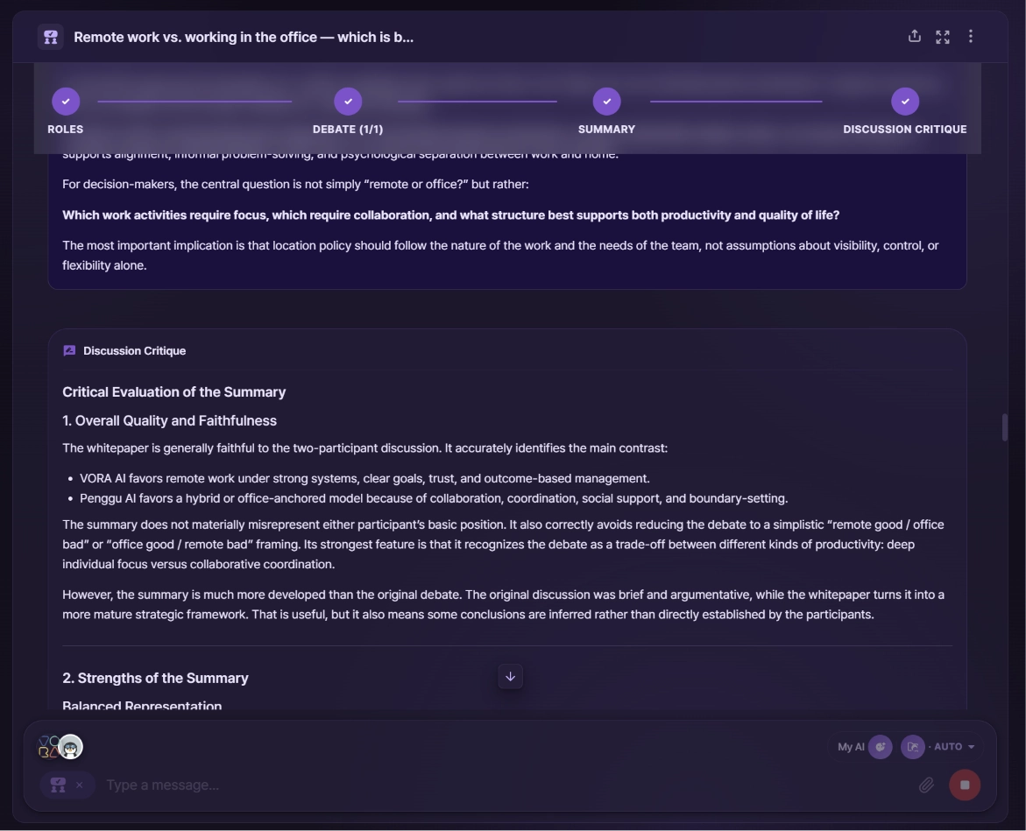Click the Penggu AI penguin avatar

coord(71,747)
